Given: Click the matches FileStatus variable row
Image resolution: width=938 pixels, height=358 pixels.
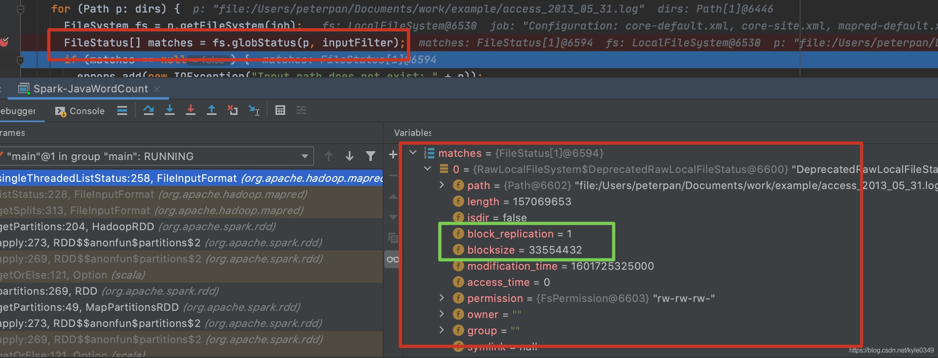Looking at the screenshot, I should tap(513, 153).
